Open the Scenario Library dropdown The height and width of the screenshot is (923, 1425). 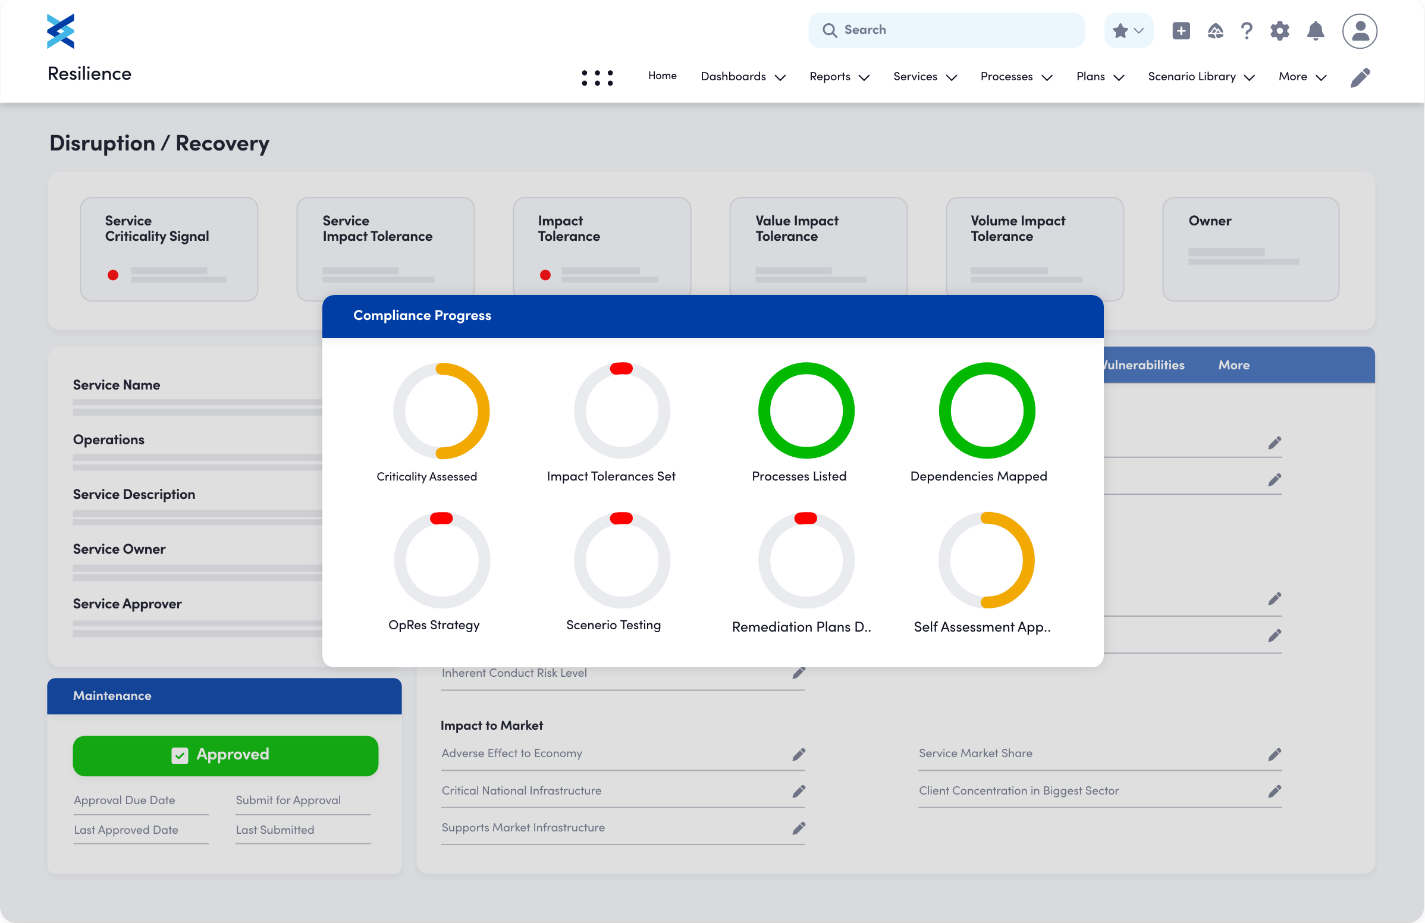click(x=1201, y=77)
